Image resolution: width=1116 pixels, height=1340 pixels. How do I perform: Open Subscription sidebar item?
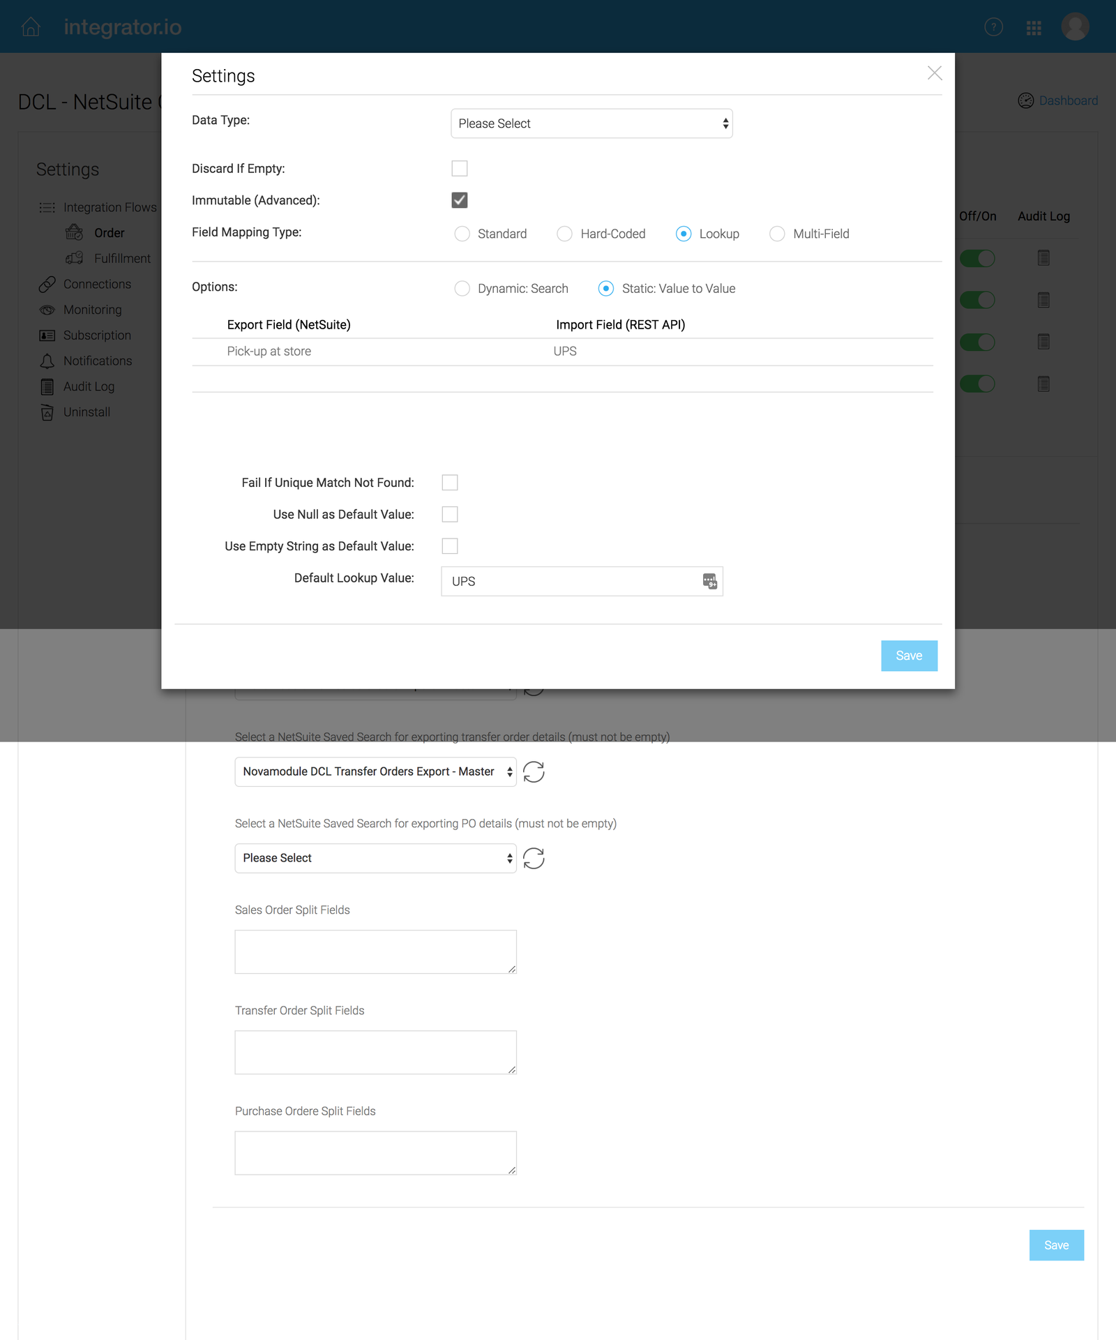[97, 336]
